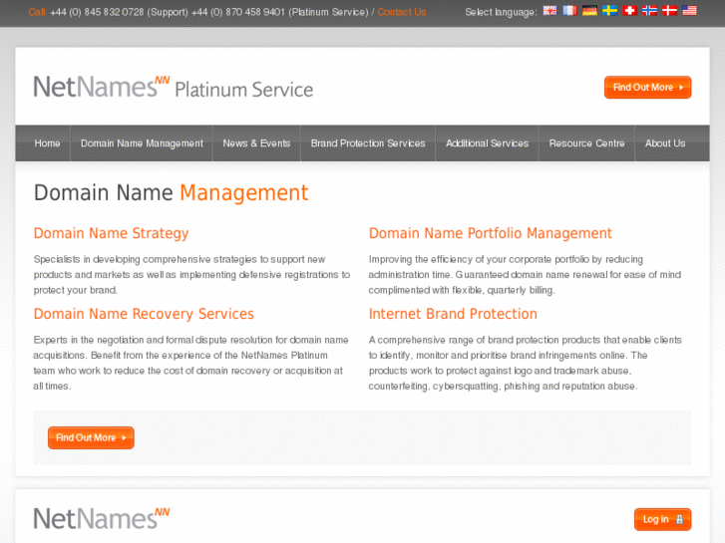Click the 'Select language:' label
The width and height of the screenshot is (725, 543).
pyautogui.click(x=501, y=12)
